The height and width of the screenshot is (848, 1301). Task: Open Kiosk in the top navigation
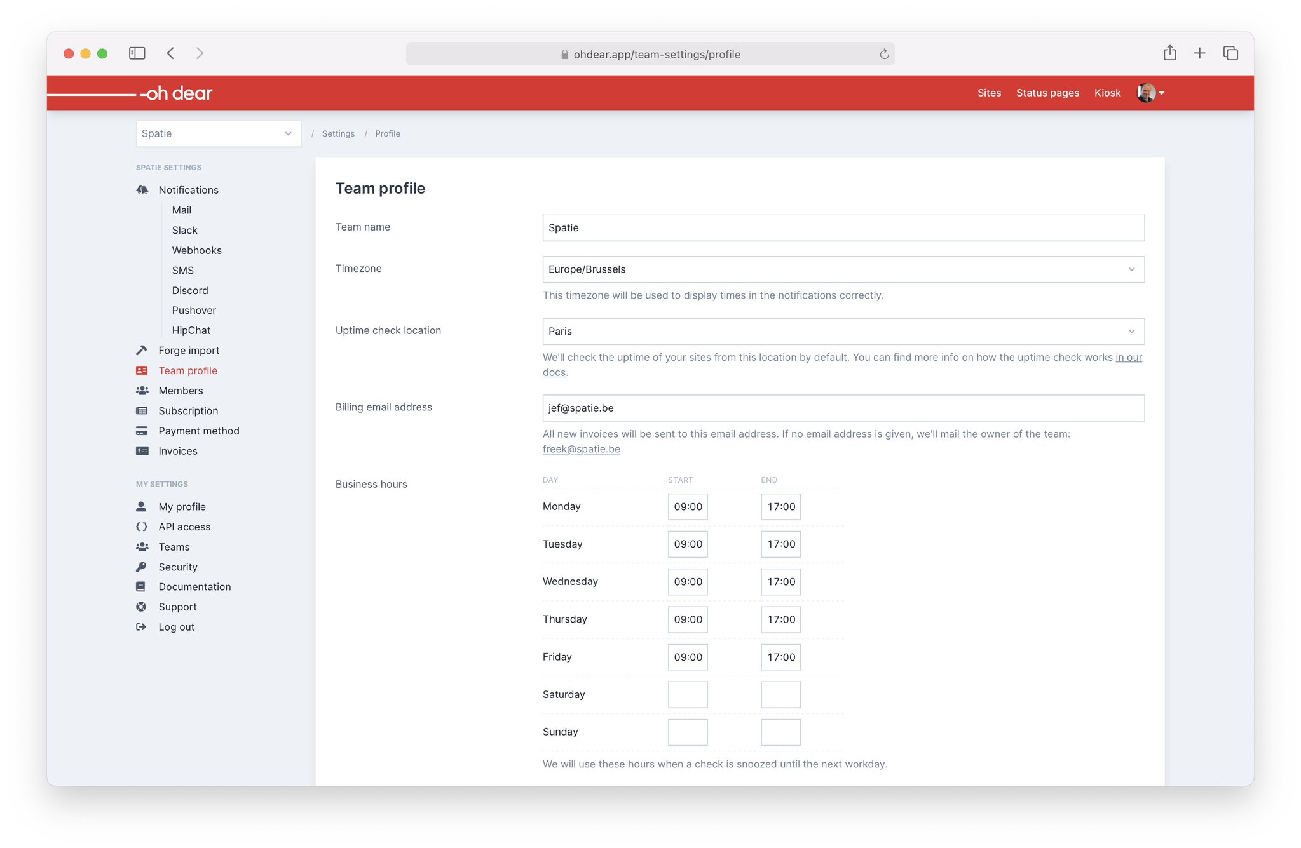click(x=1107, y=93)
